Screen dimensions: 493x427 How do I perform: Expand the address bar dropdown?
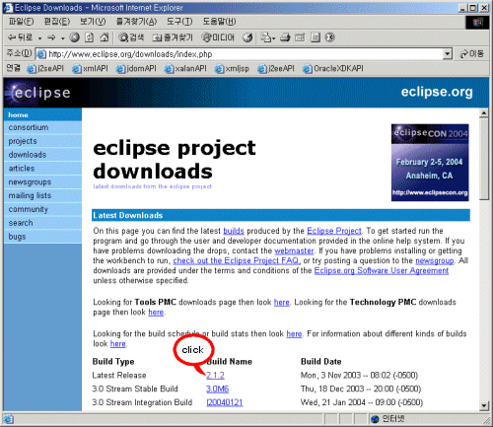tap(448, 53)
